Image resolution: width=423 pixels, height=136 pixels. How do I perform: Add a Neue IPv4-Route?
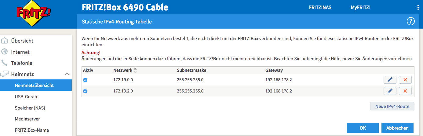pos(392,106)
